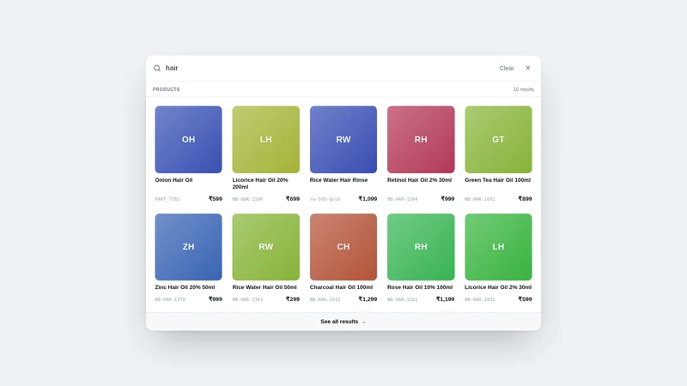Click the "Onion Hair Oil" title

pyautogui.click(x=173, y=180)
